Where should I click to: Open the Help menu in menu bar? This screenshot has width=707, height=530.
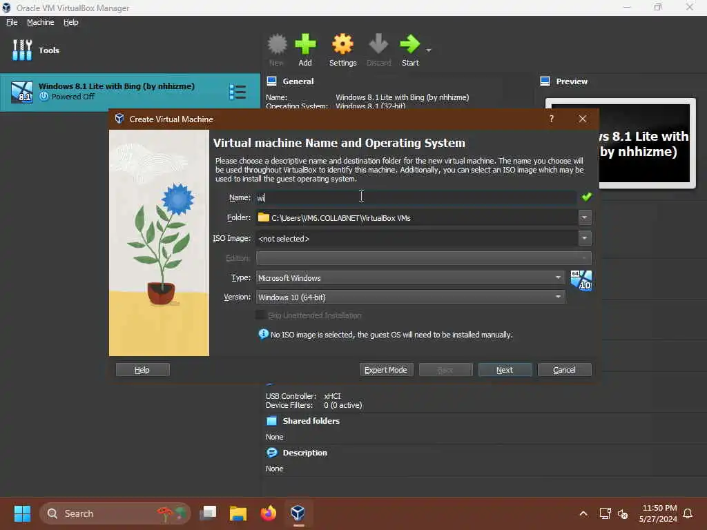[x=71, y=22]
